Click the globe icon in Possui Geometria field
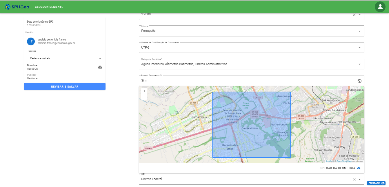Image resolution: width=389 pixels, height=187 pixels. pyautogui.click(x=359, y=81)
